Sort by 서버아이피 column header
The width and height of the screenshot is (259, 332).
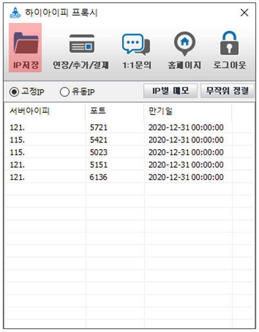(45, 111)
